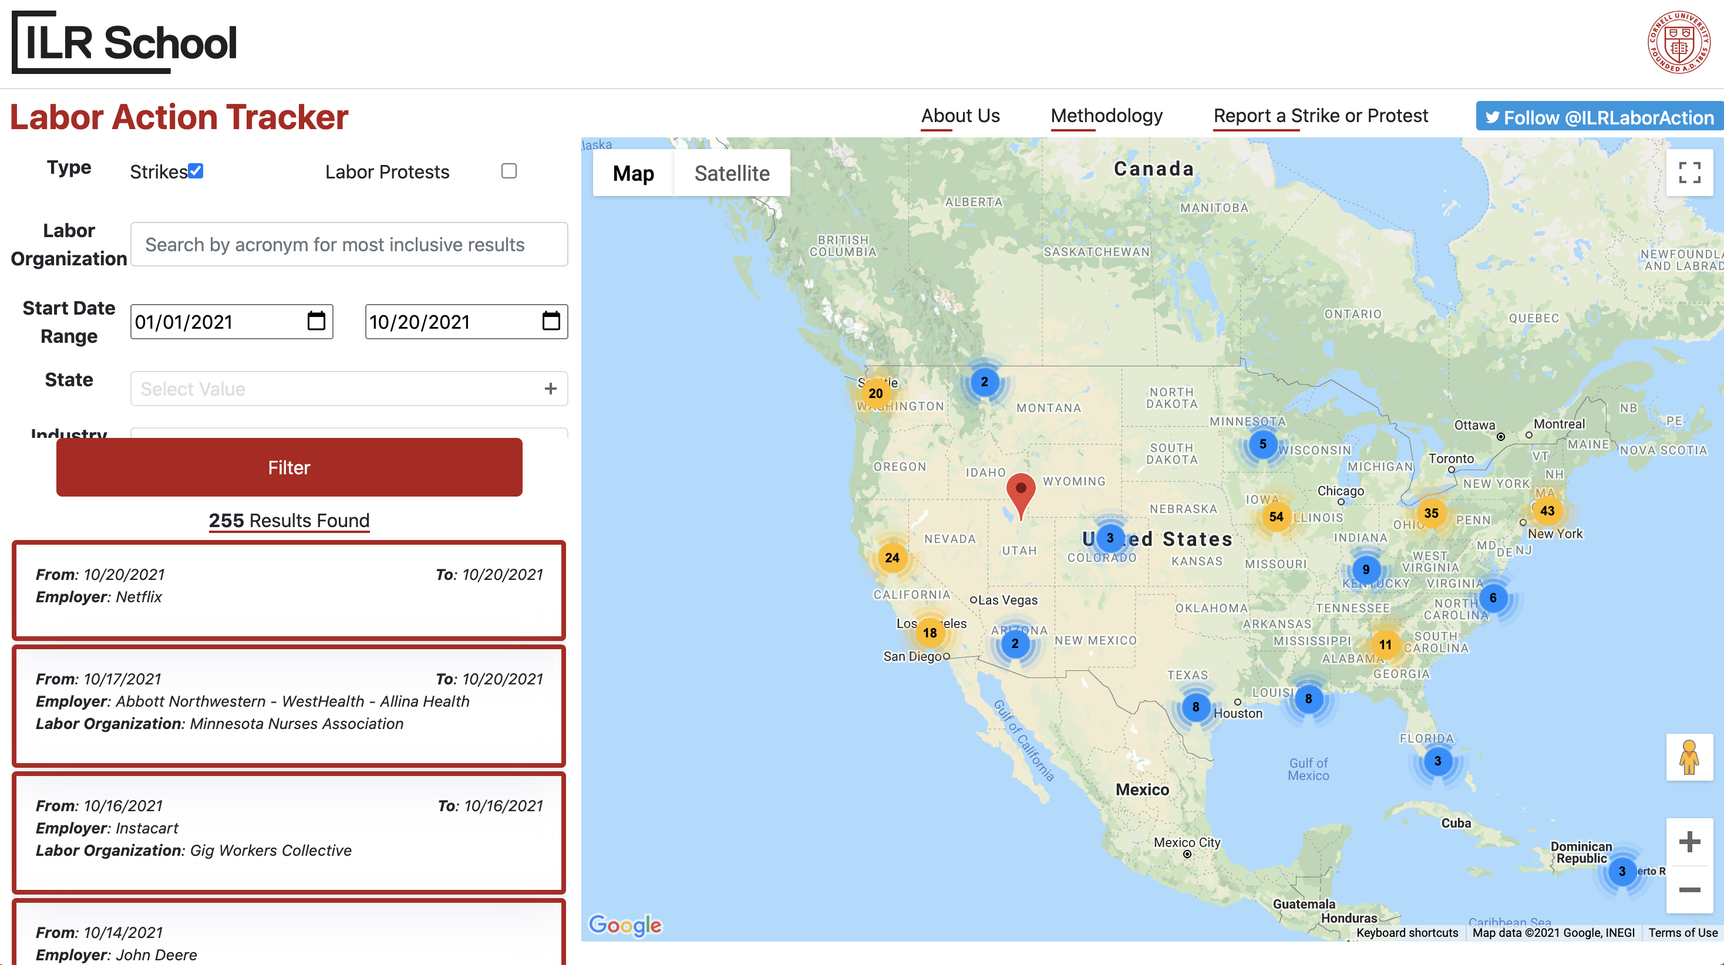This screenshot has width=1724, height=965.
Task: Click the red location pin marker
Action: [1021, 496]
